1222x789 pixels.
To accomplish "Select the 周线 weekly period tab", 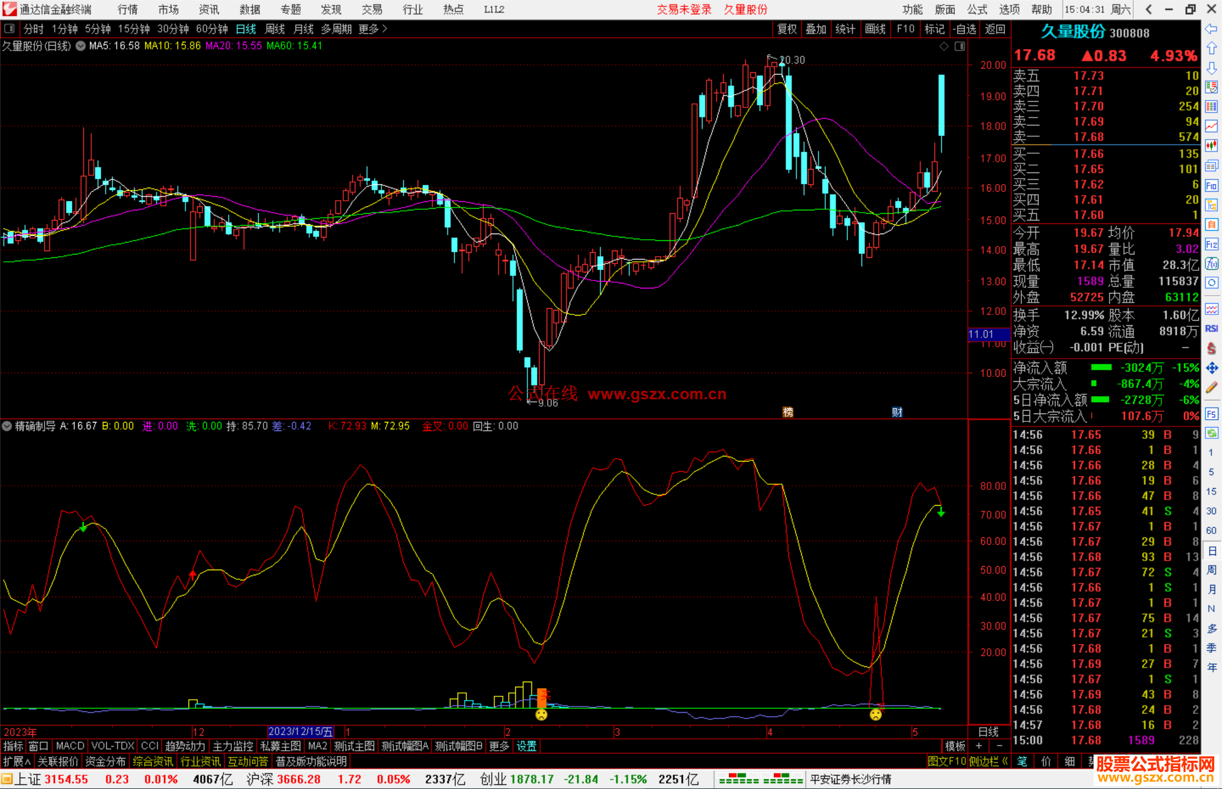I will pyautogui.click(x=275, y=29).
